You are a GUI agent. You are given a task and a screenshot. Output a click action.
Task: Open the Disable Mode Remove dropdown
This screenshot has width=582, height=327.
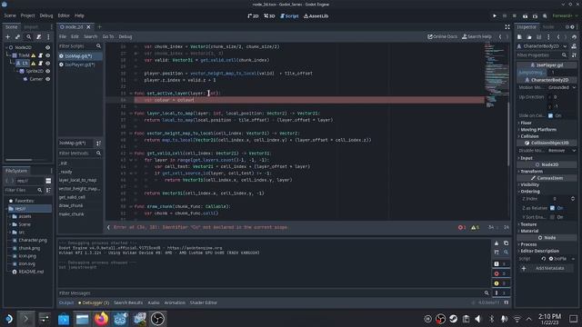pos(562,151)
